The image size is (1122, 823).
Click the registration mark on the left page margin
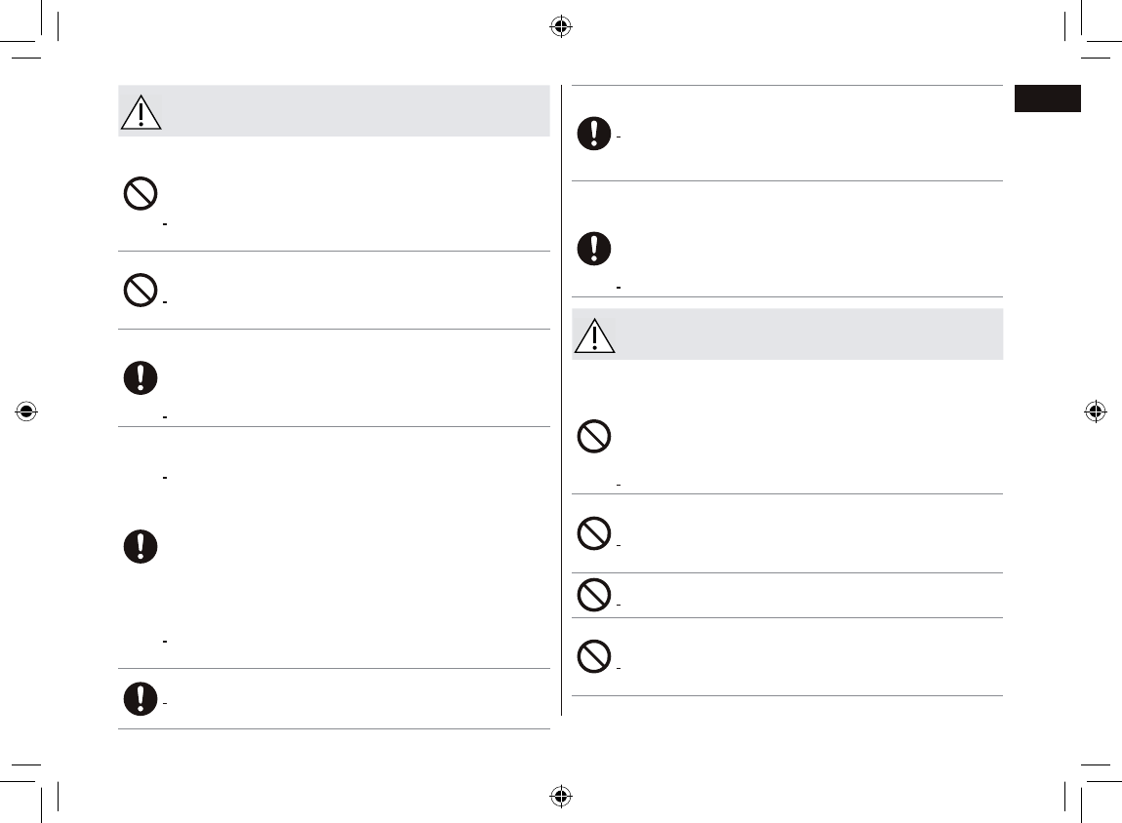pos(26,411)
